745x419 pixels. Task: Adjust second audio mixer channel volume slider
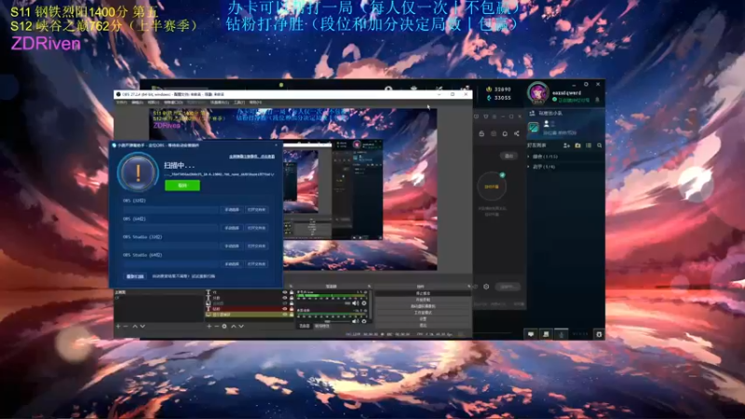pyautogui.click(x=323, y=321)
